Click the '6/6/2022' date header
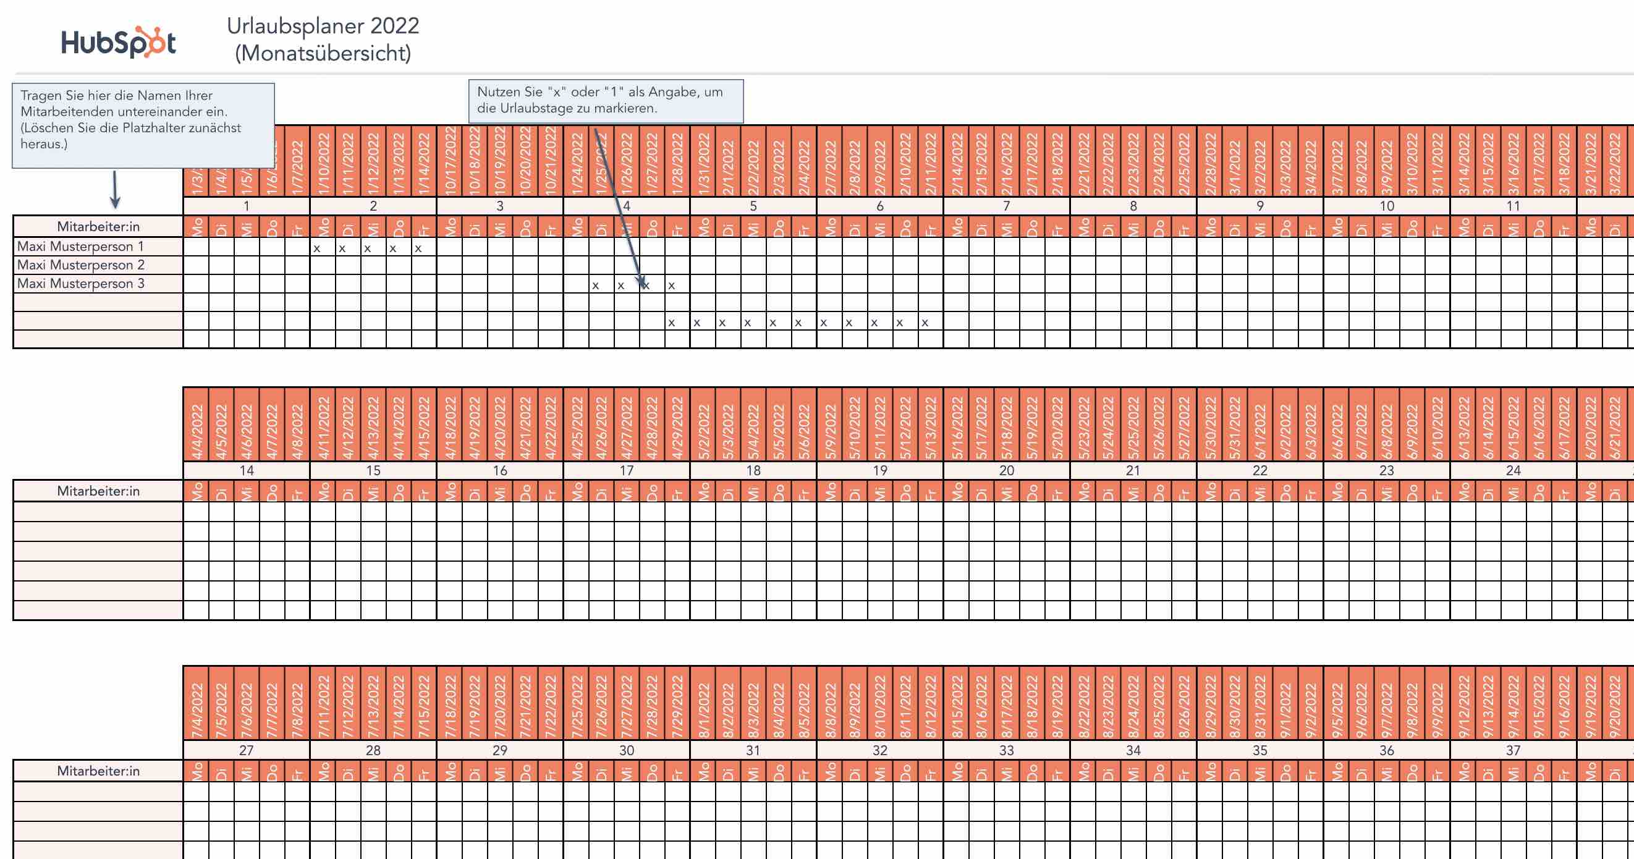 tap(1337, 425)
